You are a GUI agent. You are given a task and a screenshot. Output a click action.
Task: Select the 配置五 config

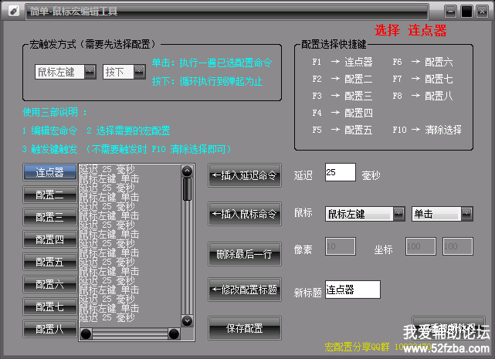click(x=50, y=262)
